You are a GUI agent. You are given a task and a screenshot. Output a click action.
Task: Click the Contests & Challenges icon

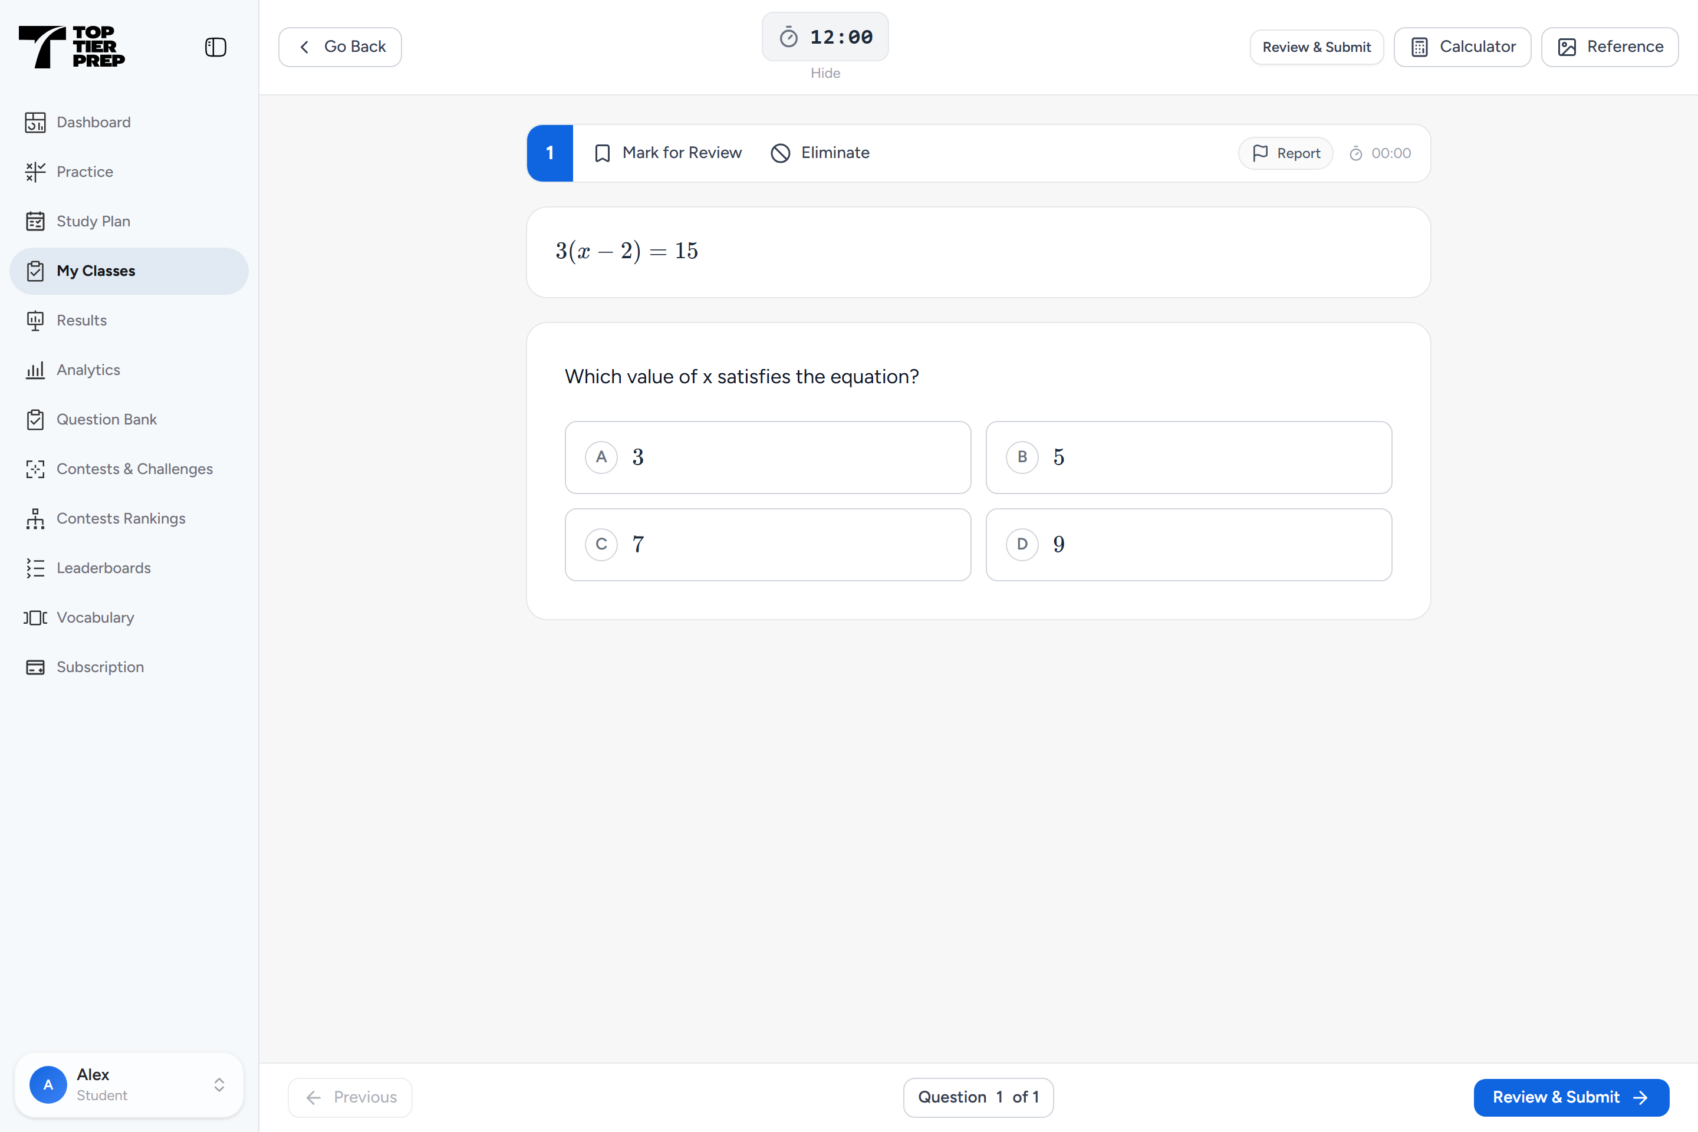coord(35,469)
